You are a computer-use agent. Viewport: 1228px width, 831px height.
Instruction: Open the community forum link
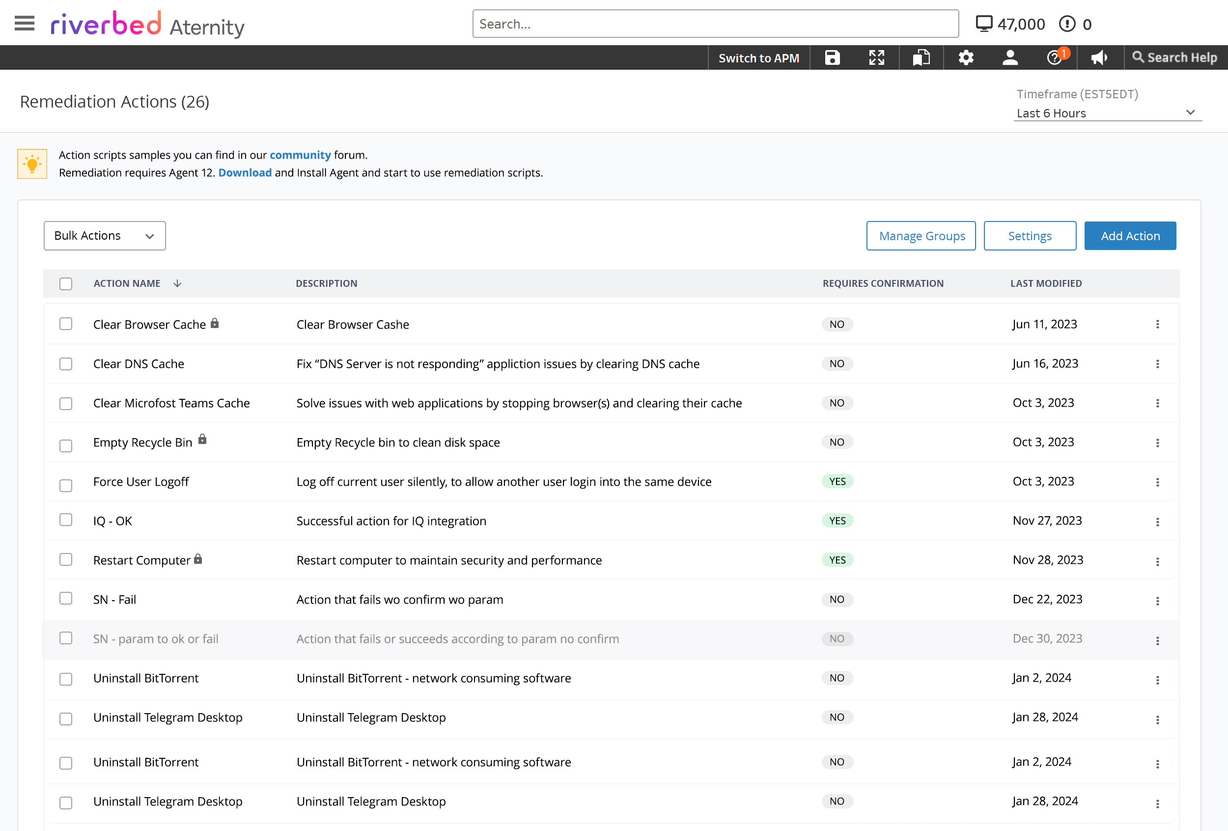pos(300,155)
